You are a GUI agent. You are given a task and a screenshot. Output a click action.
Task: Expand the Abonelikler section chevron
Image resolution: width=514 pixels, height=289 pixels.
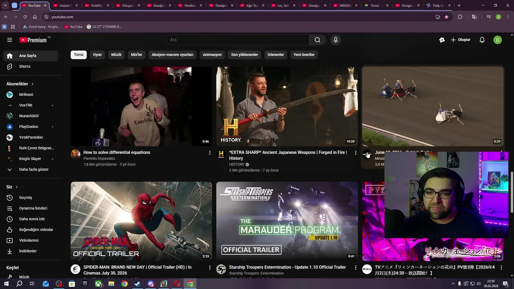pos(32,84)
